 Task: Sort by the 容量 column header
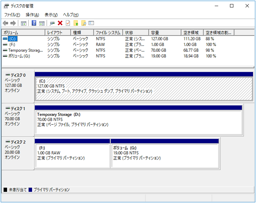pyautogui.click(x=165, y=33)
